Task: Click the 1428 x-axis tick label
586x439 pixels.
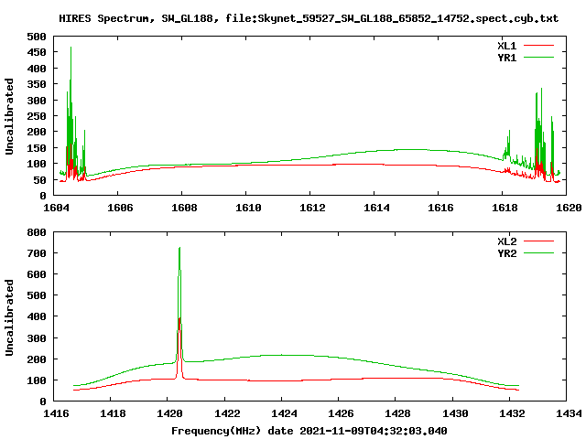Action: coord(397,413)
